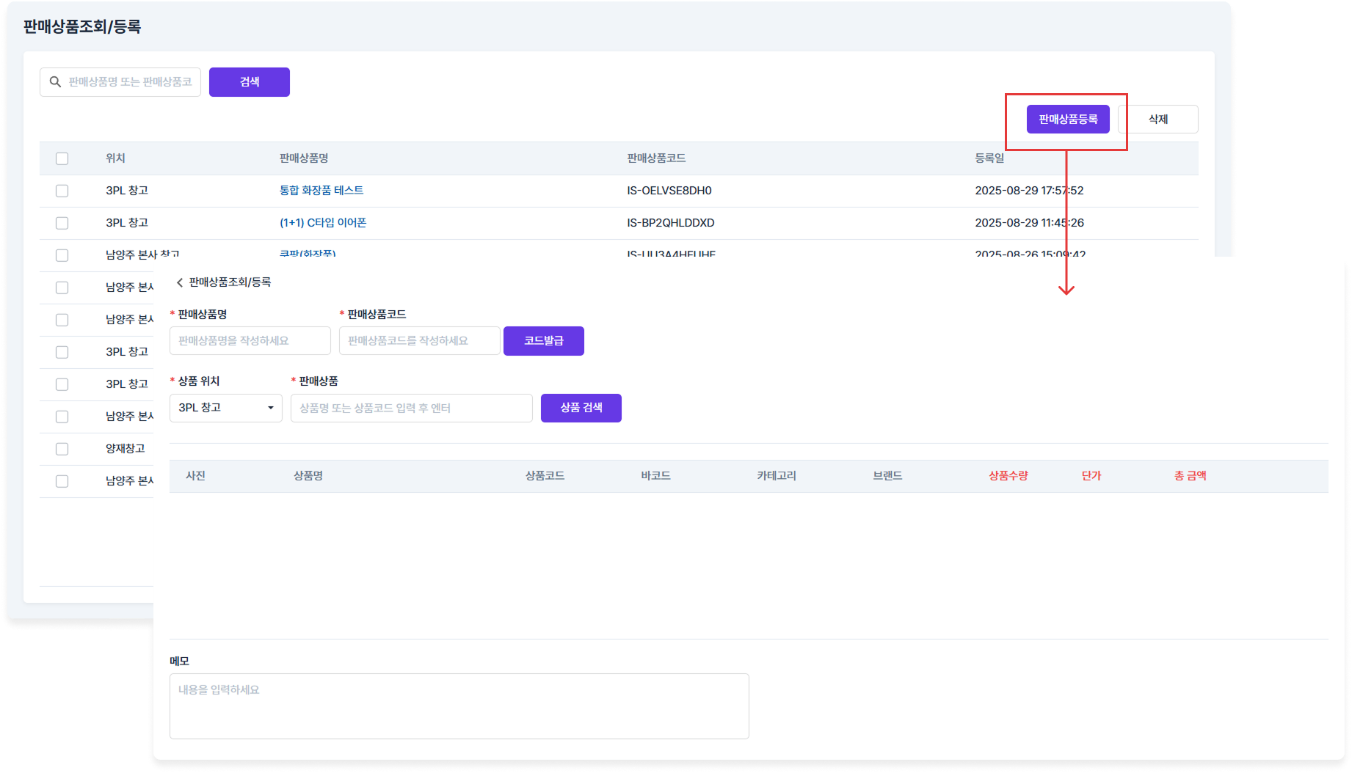Click the purple 검색 button
Viewport: 1352px width, 773px height.
click(249, 82)
